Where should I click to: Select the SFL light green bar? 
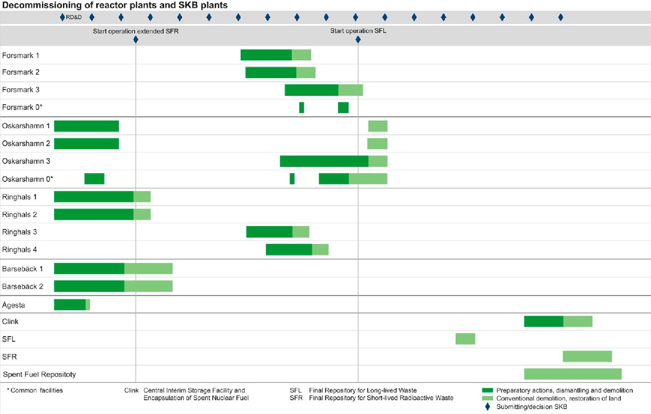point(465,339)
